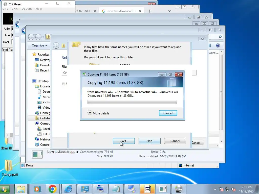Select Desktop under Favorites
The height and width of the screenshot is (194, 259).
click(x=45, y=60)
